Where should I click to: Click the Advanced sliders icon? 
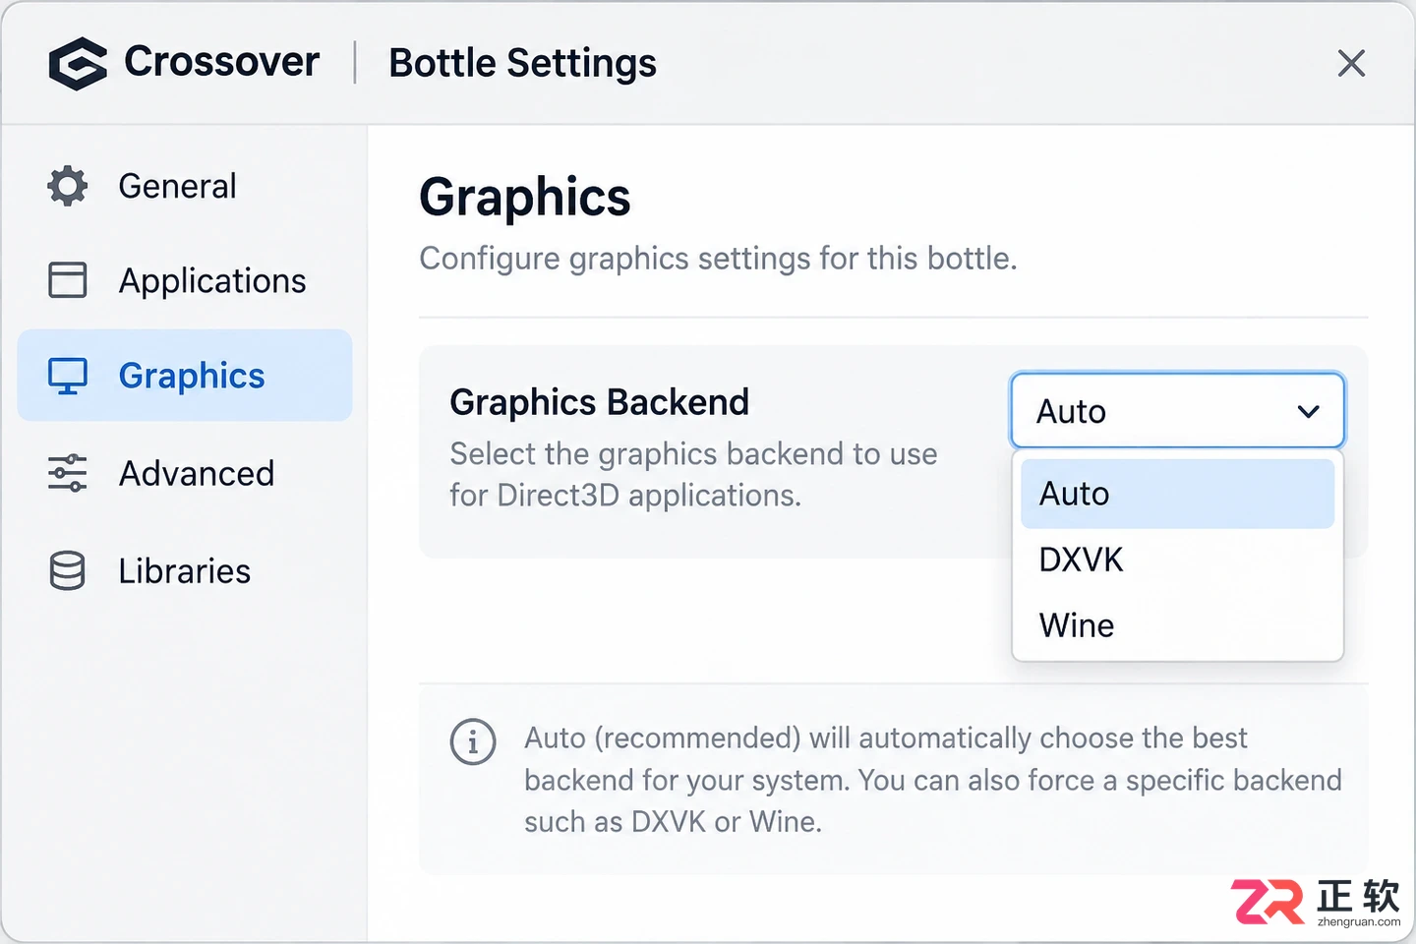click(x=68, y=473)
